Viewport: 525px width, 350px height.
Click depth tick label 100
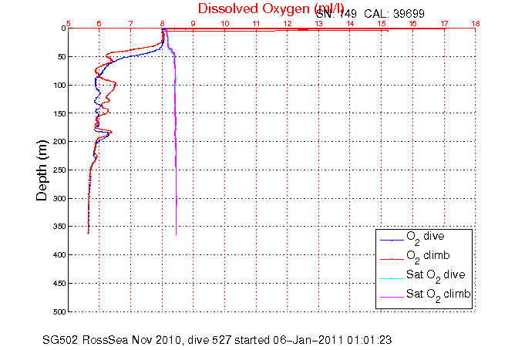pos(59,85)
